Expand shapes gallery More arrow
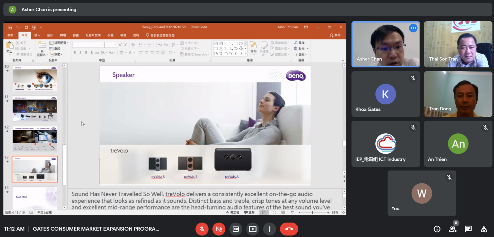This screenshot has height=237, width=494. pos(246,54)
